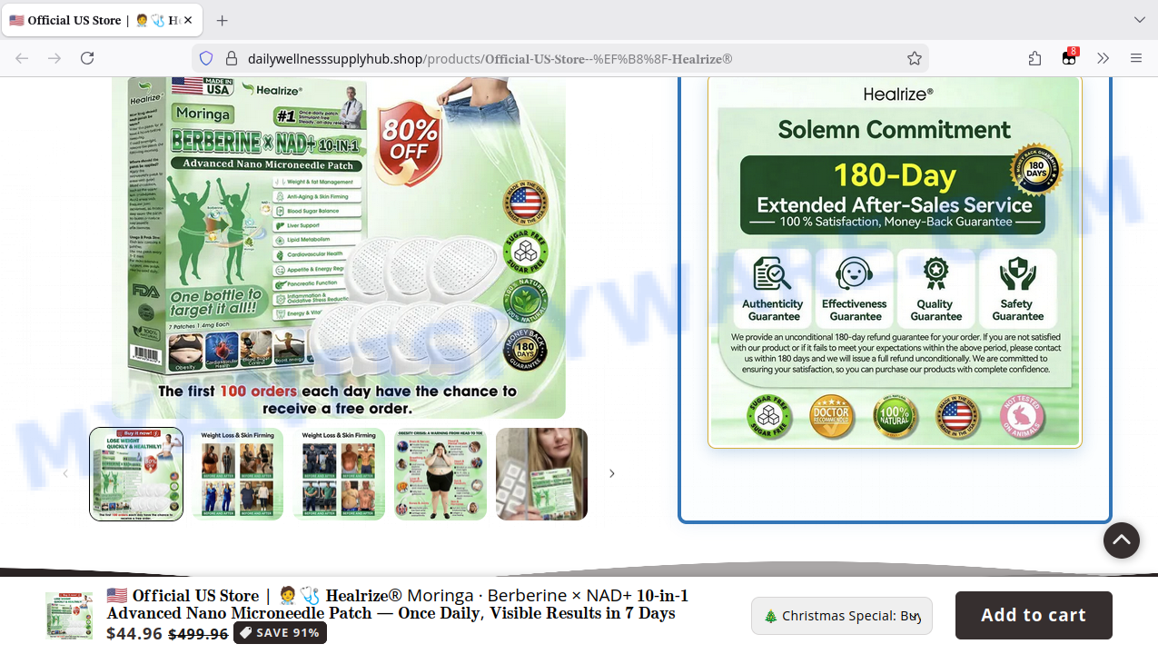Open the application hamburger menu
Image resolution: width=1158 pixels, height=654 pixels.
tap(1135, 58)
